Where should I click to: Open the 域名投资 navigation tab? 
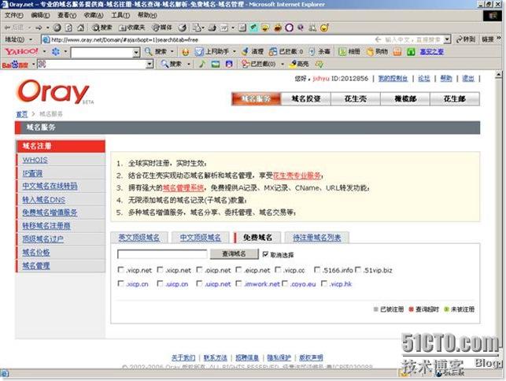pos(306,99)
